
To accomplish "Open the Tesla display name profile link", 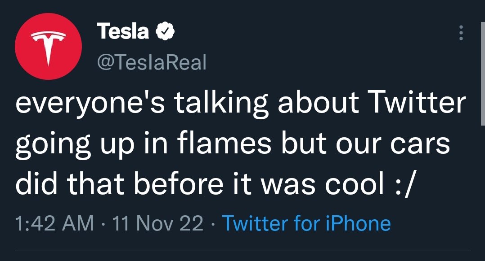I will [123, 31].
